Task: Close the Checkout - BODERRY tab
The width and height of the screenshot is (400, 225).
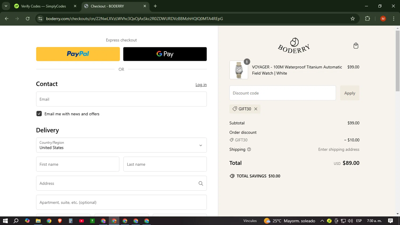Action: [145, 6]
